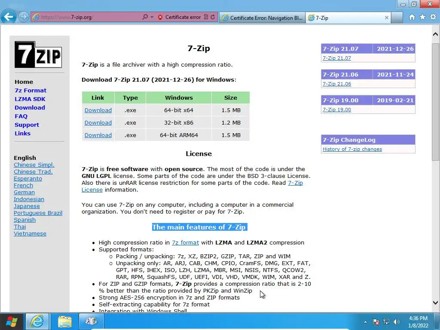Open History of 7-zip changes link
440x330 pixels.
coord(352,149)
